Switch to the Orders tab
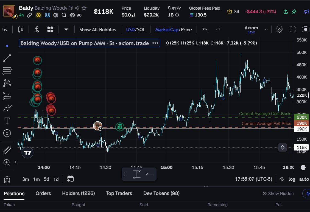This screenshot has width=310, height=212. (43, 193)
